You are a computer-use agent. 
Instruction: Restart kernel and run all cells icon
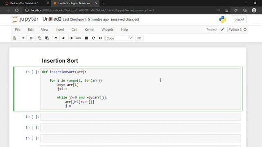[101, 38]
